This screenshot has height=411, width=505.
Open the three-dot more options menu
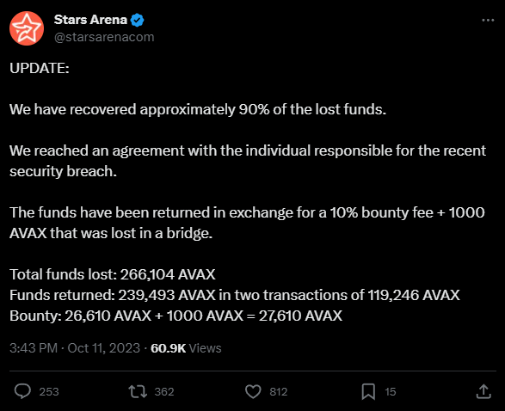tap(488, 21)
